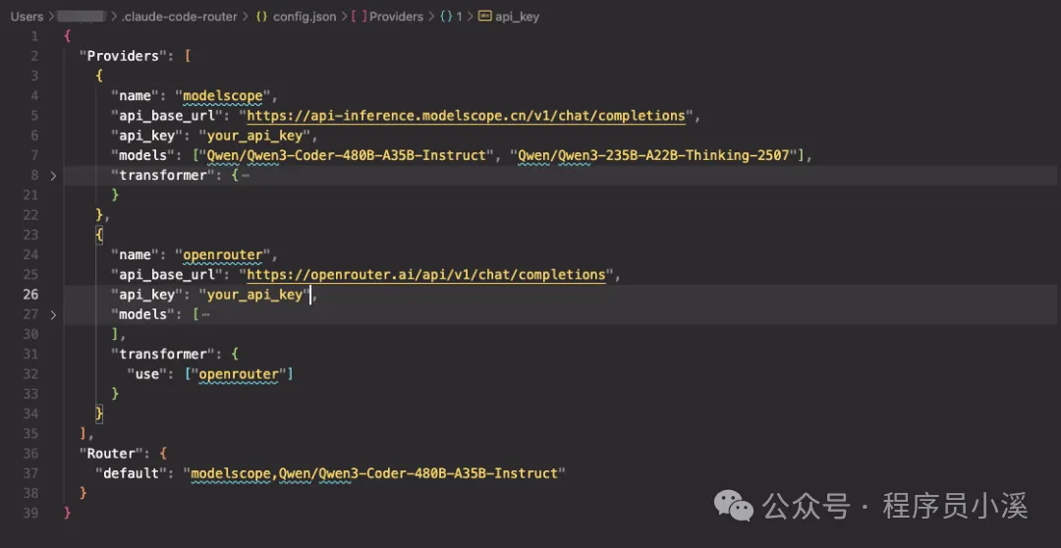The image size is (1061, 548).
Task: Click line number 39 in the gutter
Action: pos(31,513)
